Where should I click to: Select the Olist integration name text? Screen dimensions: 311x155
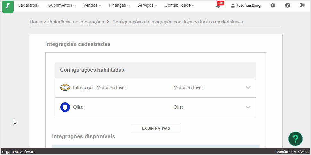pos(78,107)
